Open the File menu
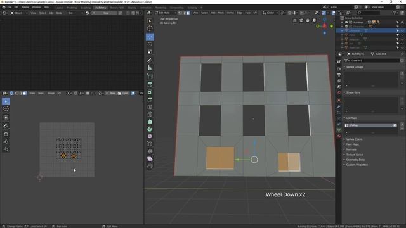 [x=10, y=7]
